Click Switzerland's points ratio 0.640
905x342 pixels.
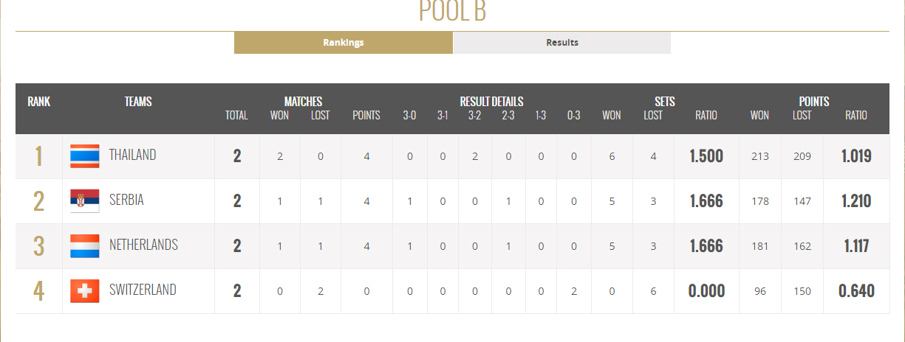857,291
